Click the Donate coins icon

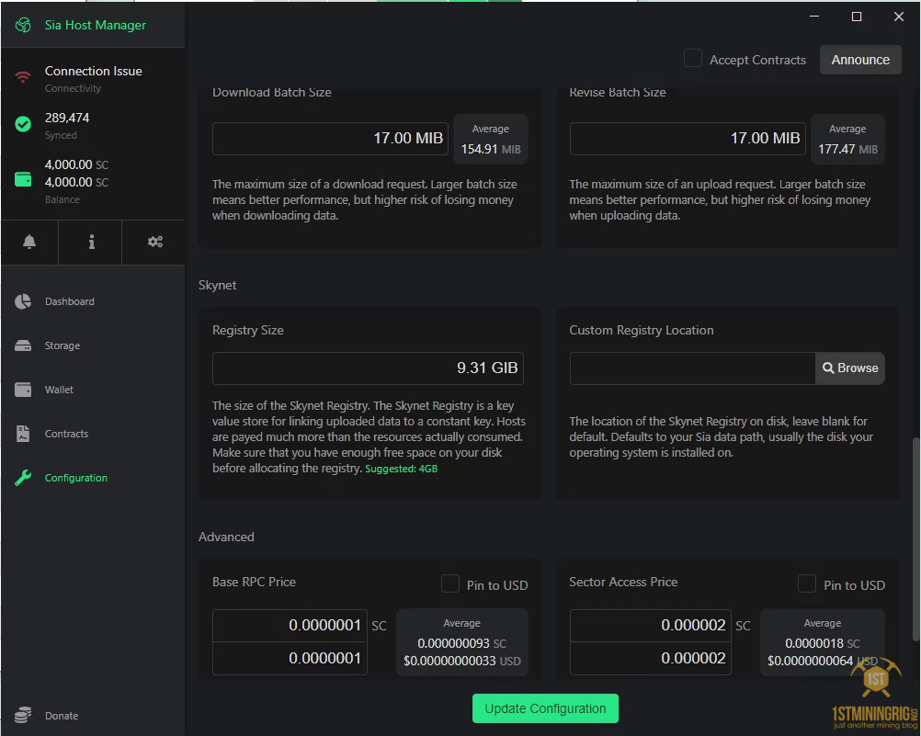click(23, 715)
